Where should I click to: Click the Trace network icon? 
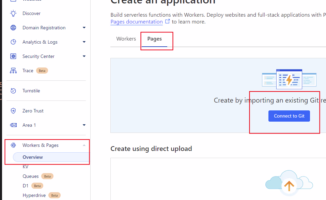(13, 71)
